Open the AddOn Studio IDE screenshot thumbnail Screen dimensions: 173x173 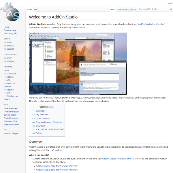click(x=78, y=64)
